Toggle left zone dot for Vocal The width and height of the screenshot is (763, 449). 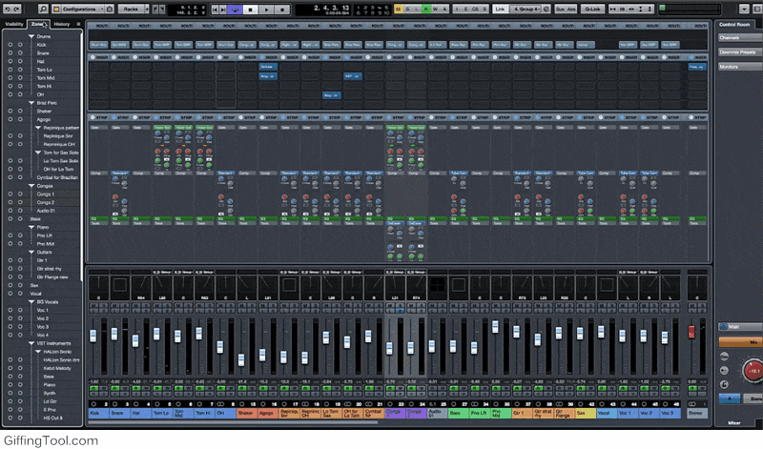[x=10, y=294]
